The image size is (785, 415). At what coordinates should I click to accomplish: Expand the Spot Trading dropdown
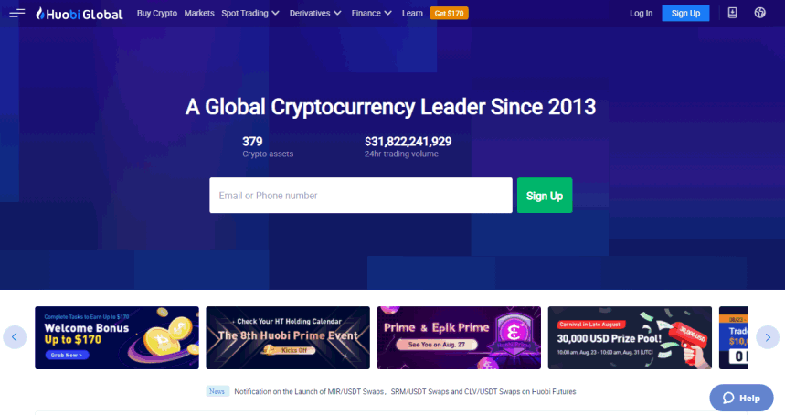pos(249,13)
